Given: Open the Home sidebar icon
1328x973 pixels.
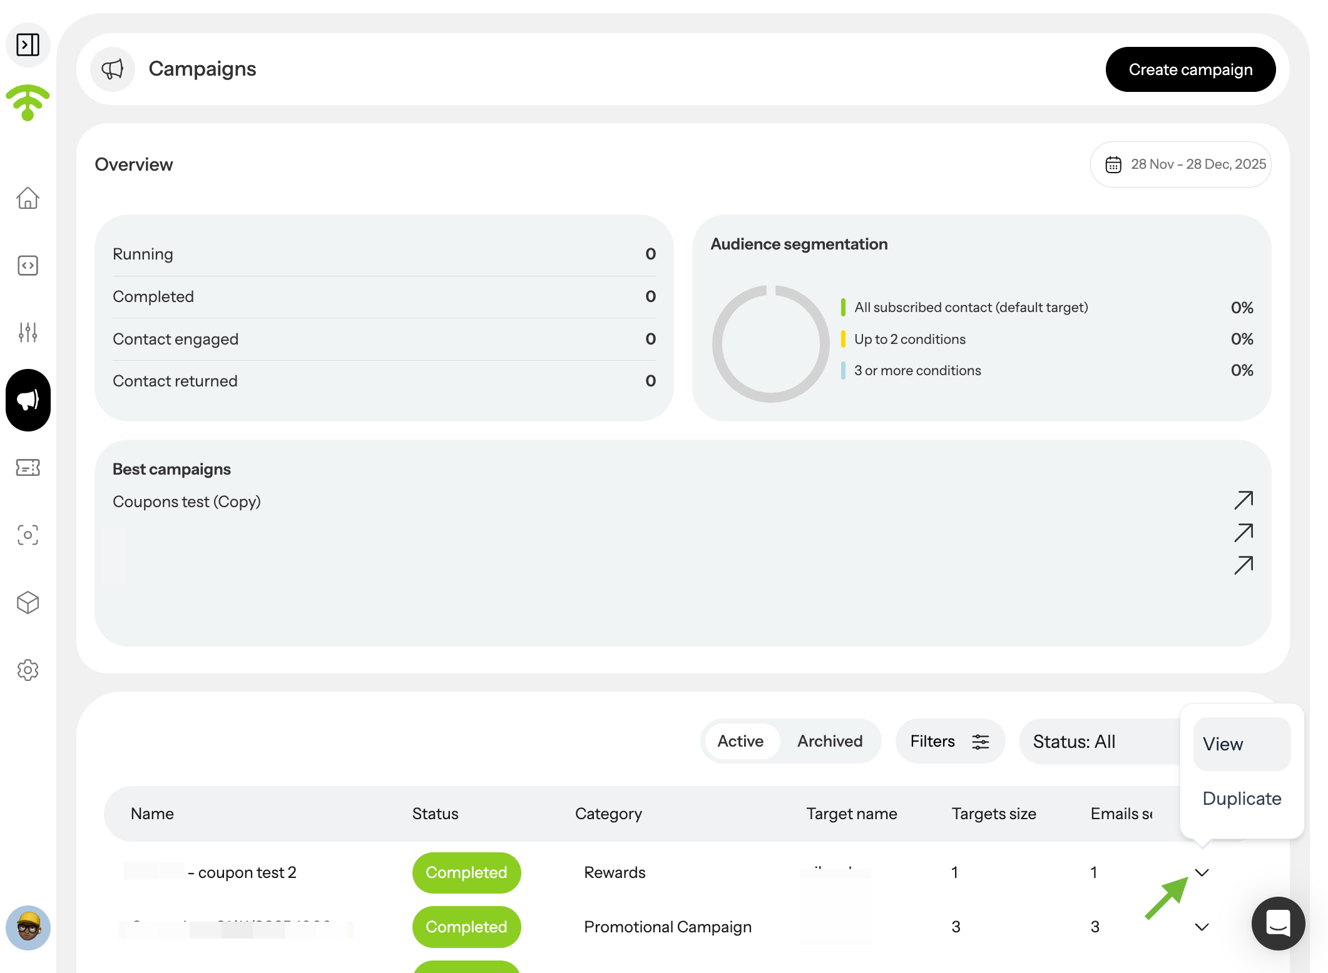Looking at the screenshot, I should [28, 198].
